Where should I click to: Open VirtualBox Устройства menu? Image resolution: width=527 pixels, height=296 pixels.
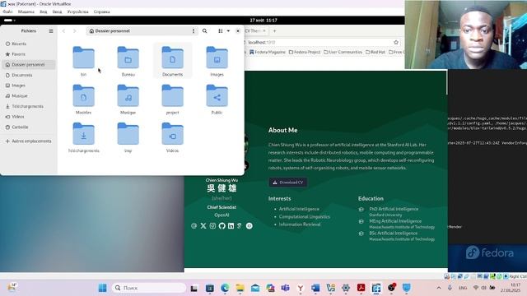(x=77, y=12)
